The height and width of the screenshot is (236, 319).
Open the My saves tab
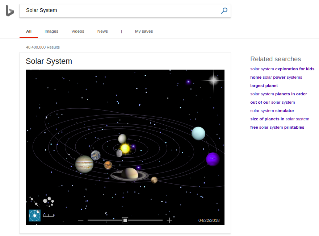(x=144, y=31)
